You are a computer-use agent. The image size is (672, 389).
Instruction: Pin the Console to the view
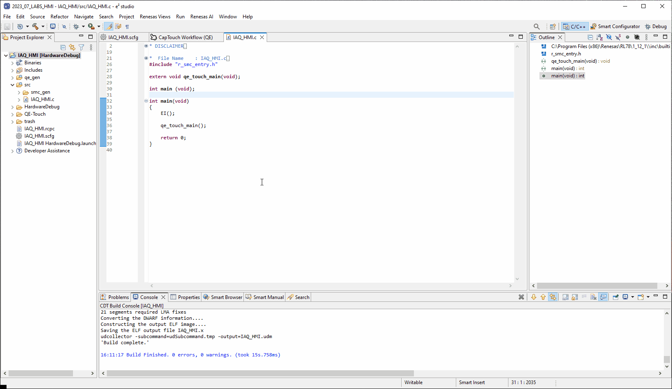[615, 297]
